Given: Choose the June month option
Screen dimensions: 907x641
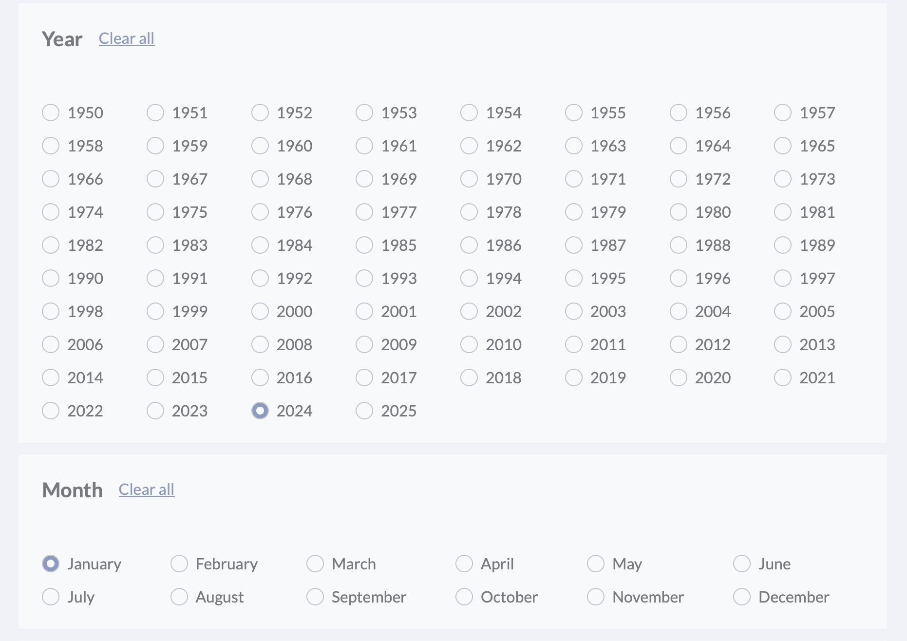Looking at the screenshot, I should [x=742, y=564].
